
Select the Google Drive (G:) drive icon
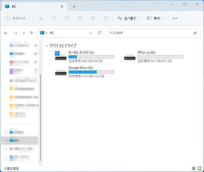pyautogui.click(x=61, y=72)
